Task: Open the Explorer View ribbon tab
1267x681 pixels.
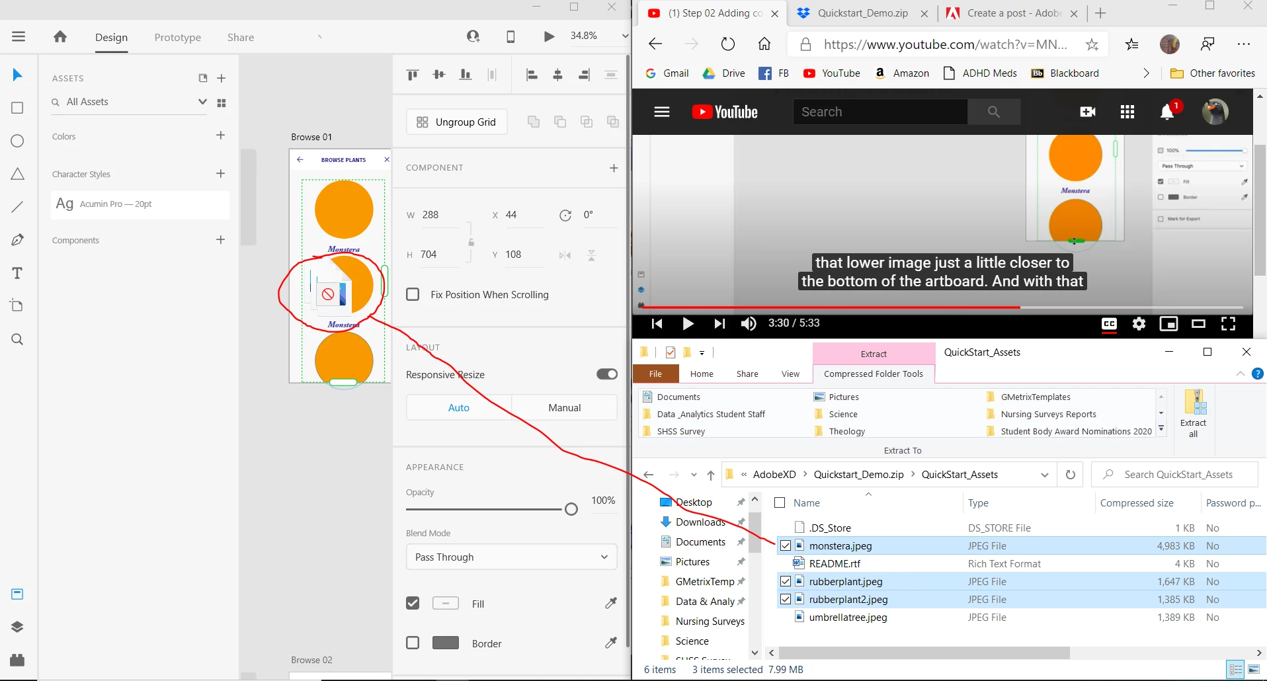Action: (790, 374)
